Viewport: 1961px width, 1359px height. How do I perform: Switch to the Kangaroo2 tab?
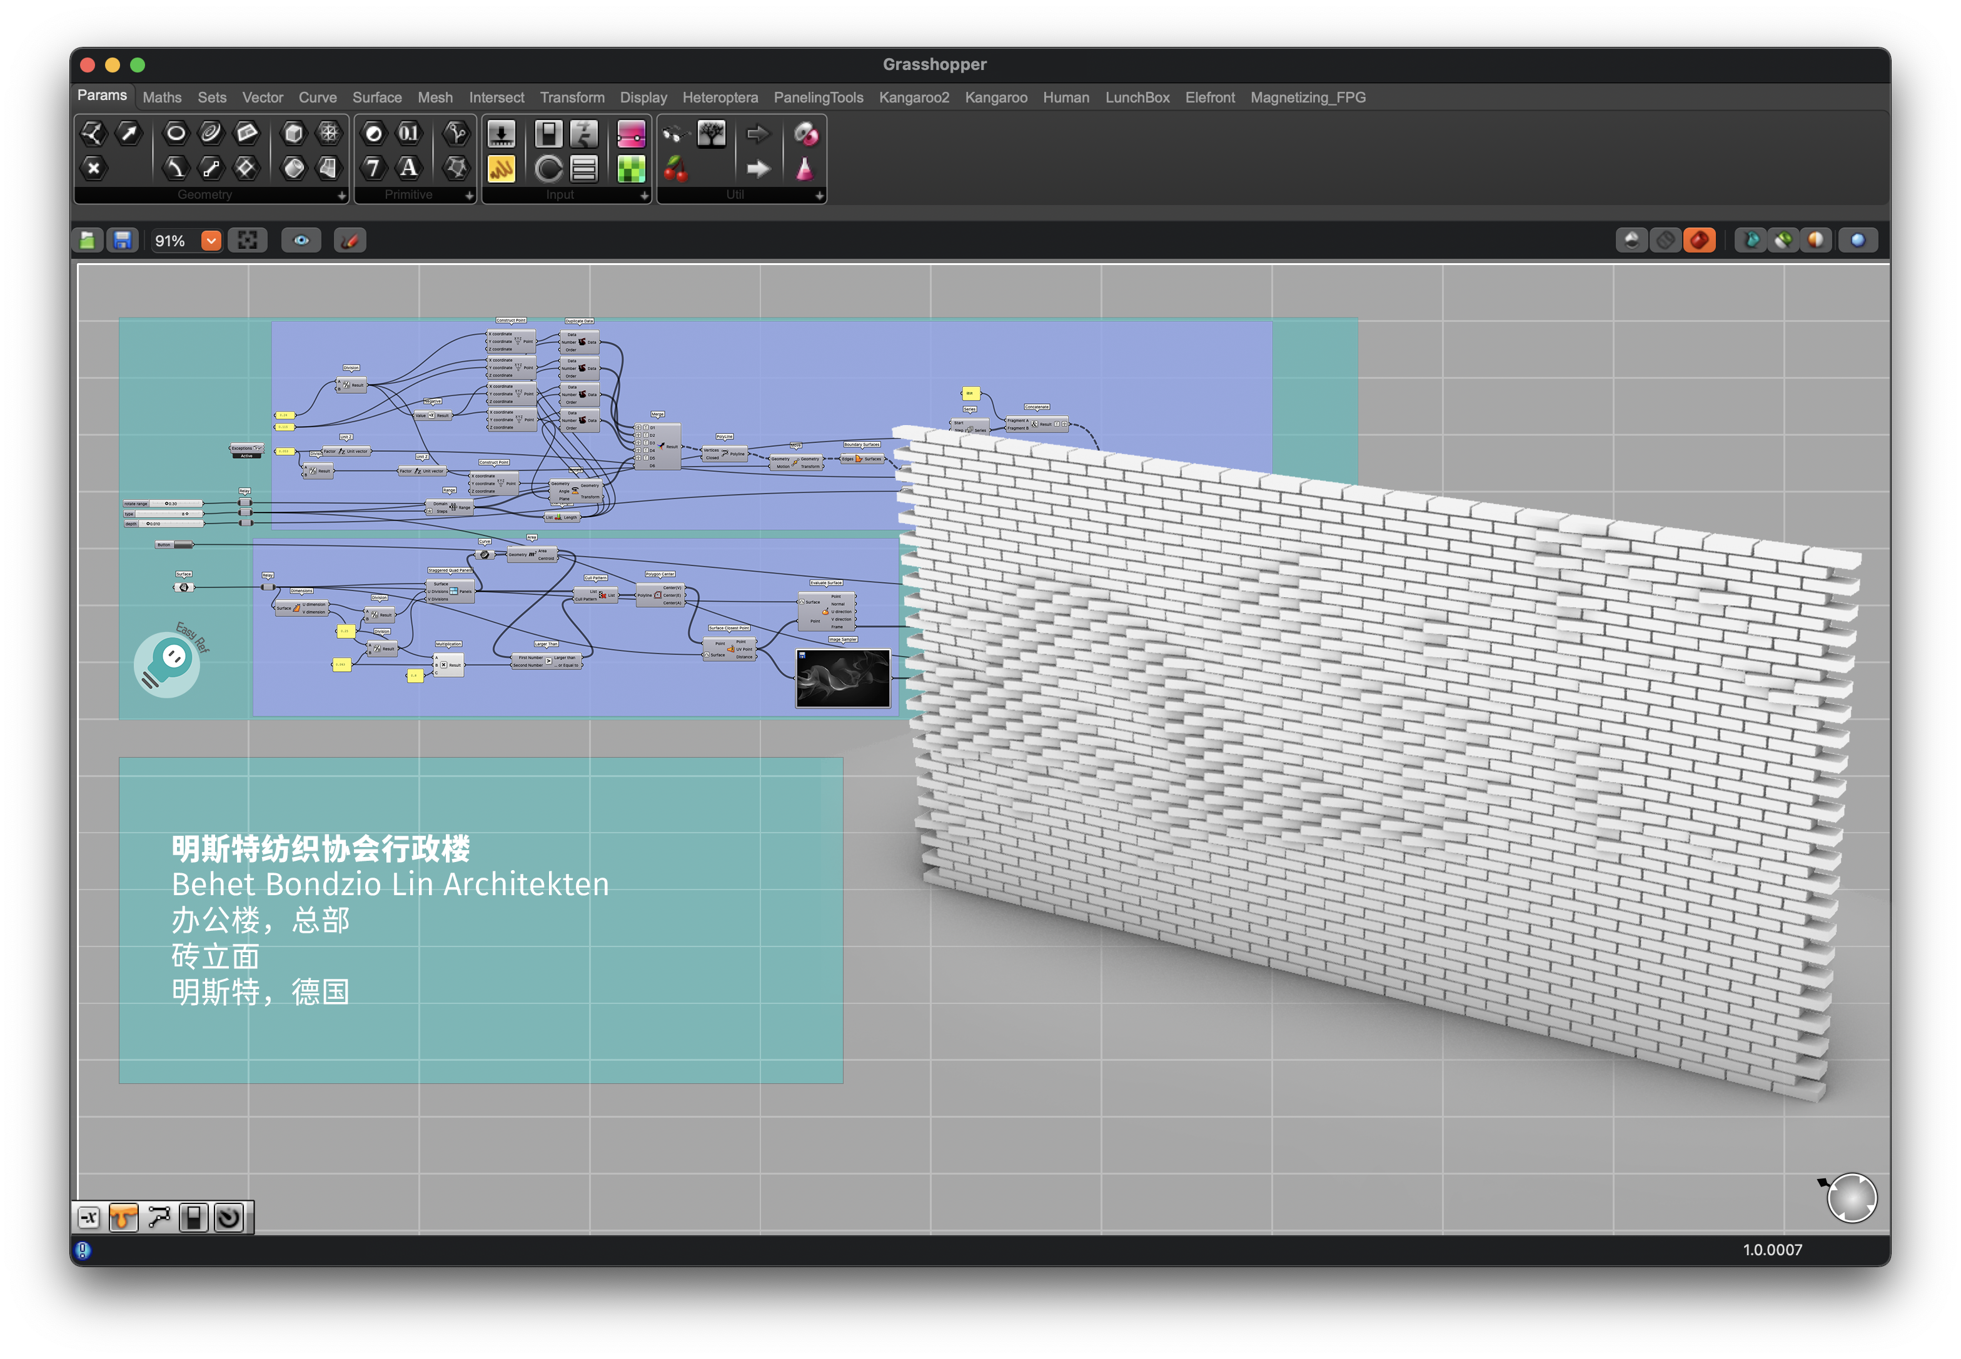tap(913, 98)
